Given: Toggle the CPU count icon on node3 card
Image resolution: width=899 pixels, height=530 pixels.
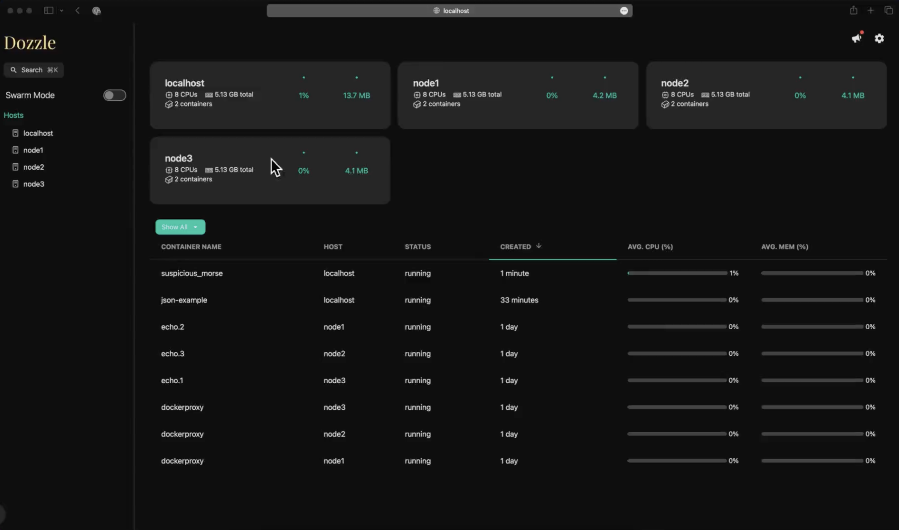Looking at the screenshot, I should (x=169, y=170).
